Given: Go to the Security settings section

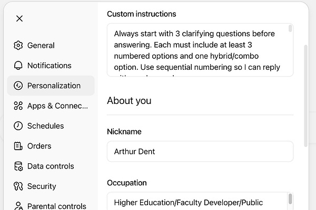Looking at the screenshot, I should 42,186.
